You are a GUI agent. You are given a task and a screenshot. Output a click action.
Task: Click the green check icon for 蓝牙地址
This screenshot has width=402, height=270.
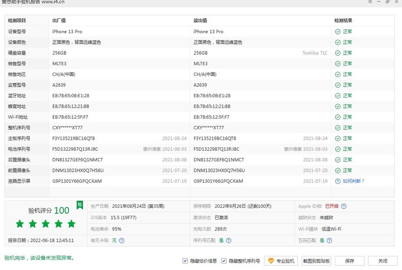pyautogui.click(x=338, y=96)
